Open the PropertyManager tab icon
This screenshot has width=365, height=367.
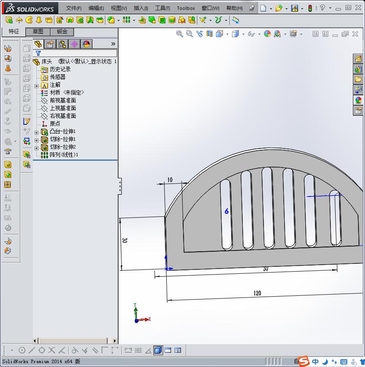50,44
